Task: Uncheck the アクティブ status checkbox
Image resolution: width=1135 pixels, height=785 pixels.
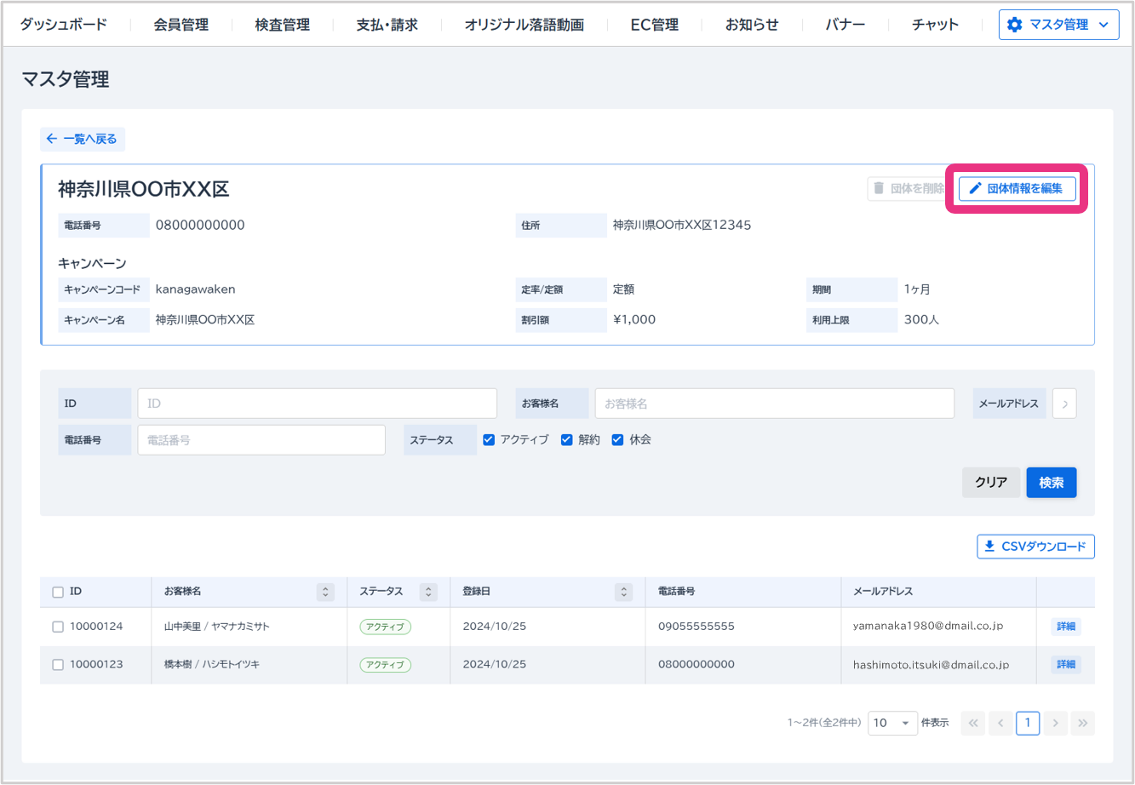Action: coord(489,440)
